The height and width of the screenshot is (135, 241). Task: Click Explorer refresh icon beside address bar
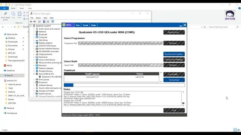[x=205, y=27]
